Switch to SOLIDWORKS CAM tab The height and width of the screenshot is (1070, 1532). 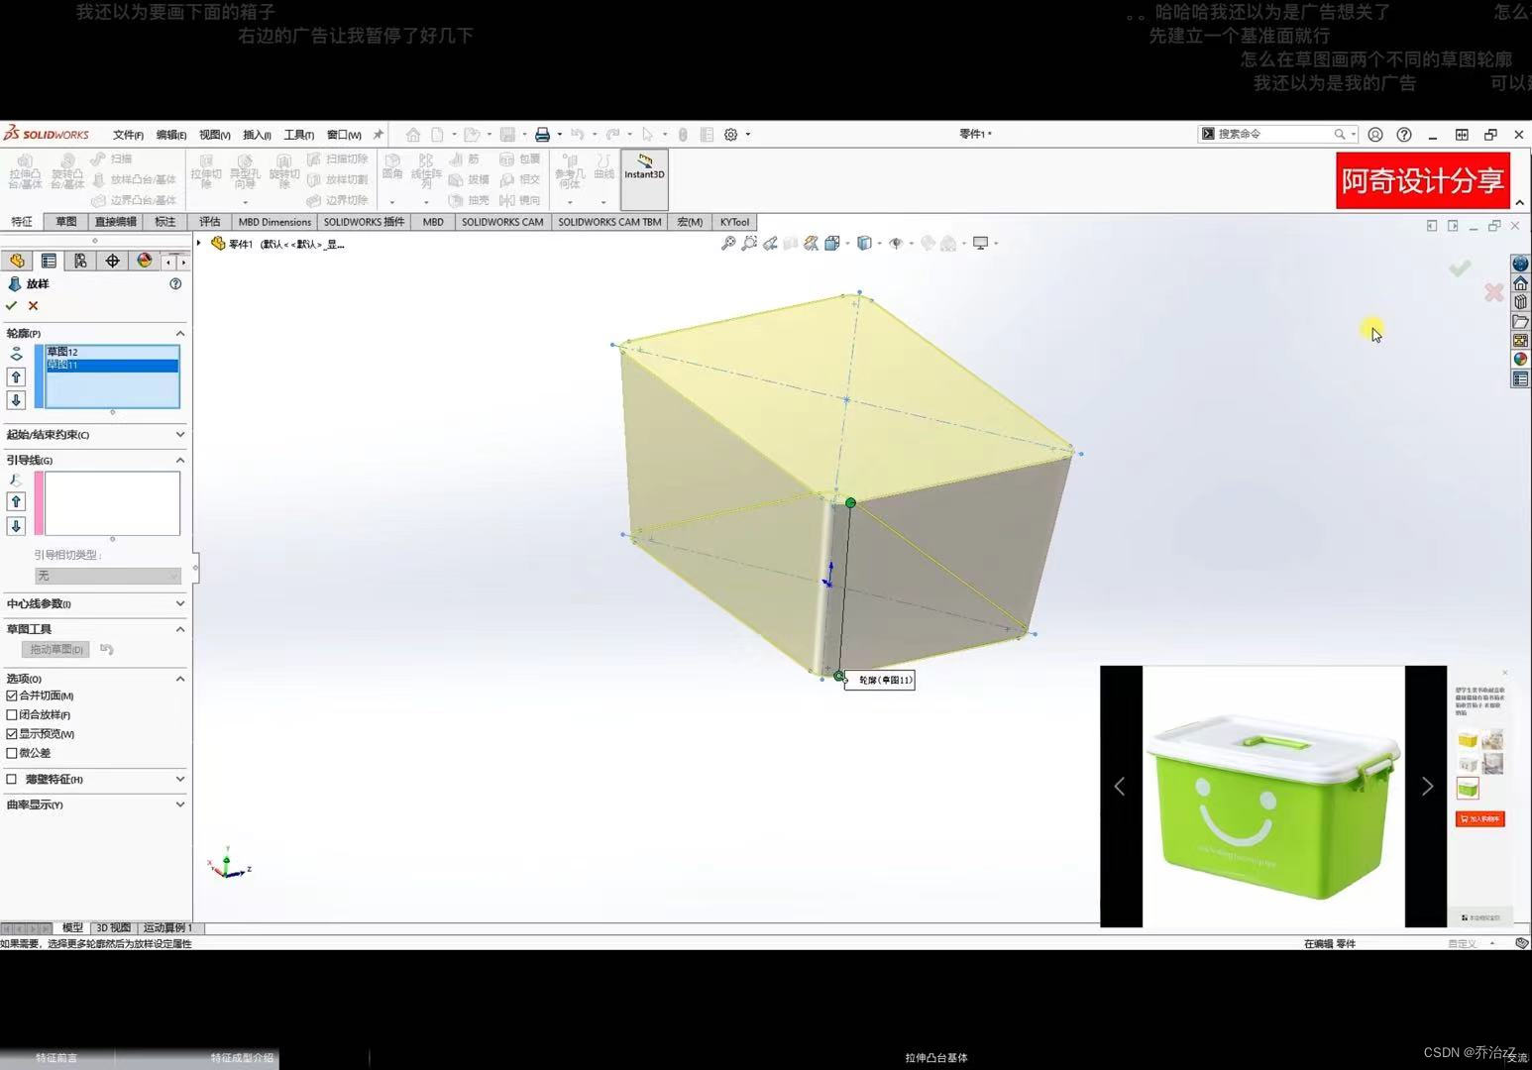[502, 222]
